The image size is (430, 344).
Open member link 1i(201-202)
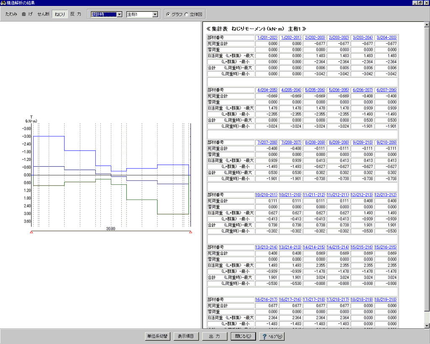click(x=267, y=37)
